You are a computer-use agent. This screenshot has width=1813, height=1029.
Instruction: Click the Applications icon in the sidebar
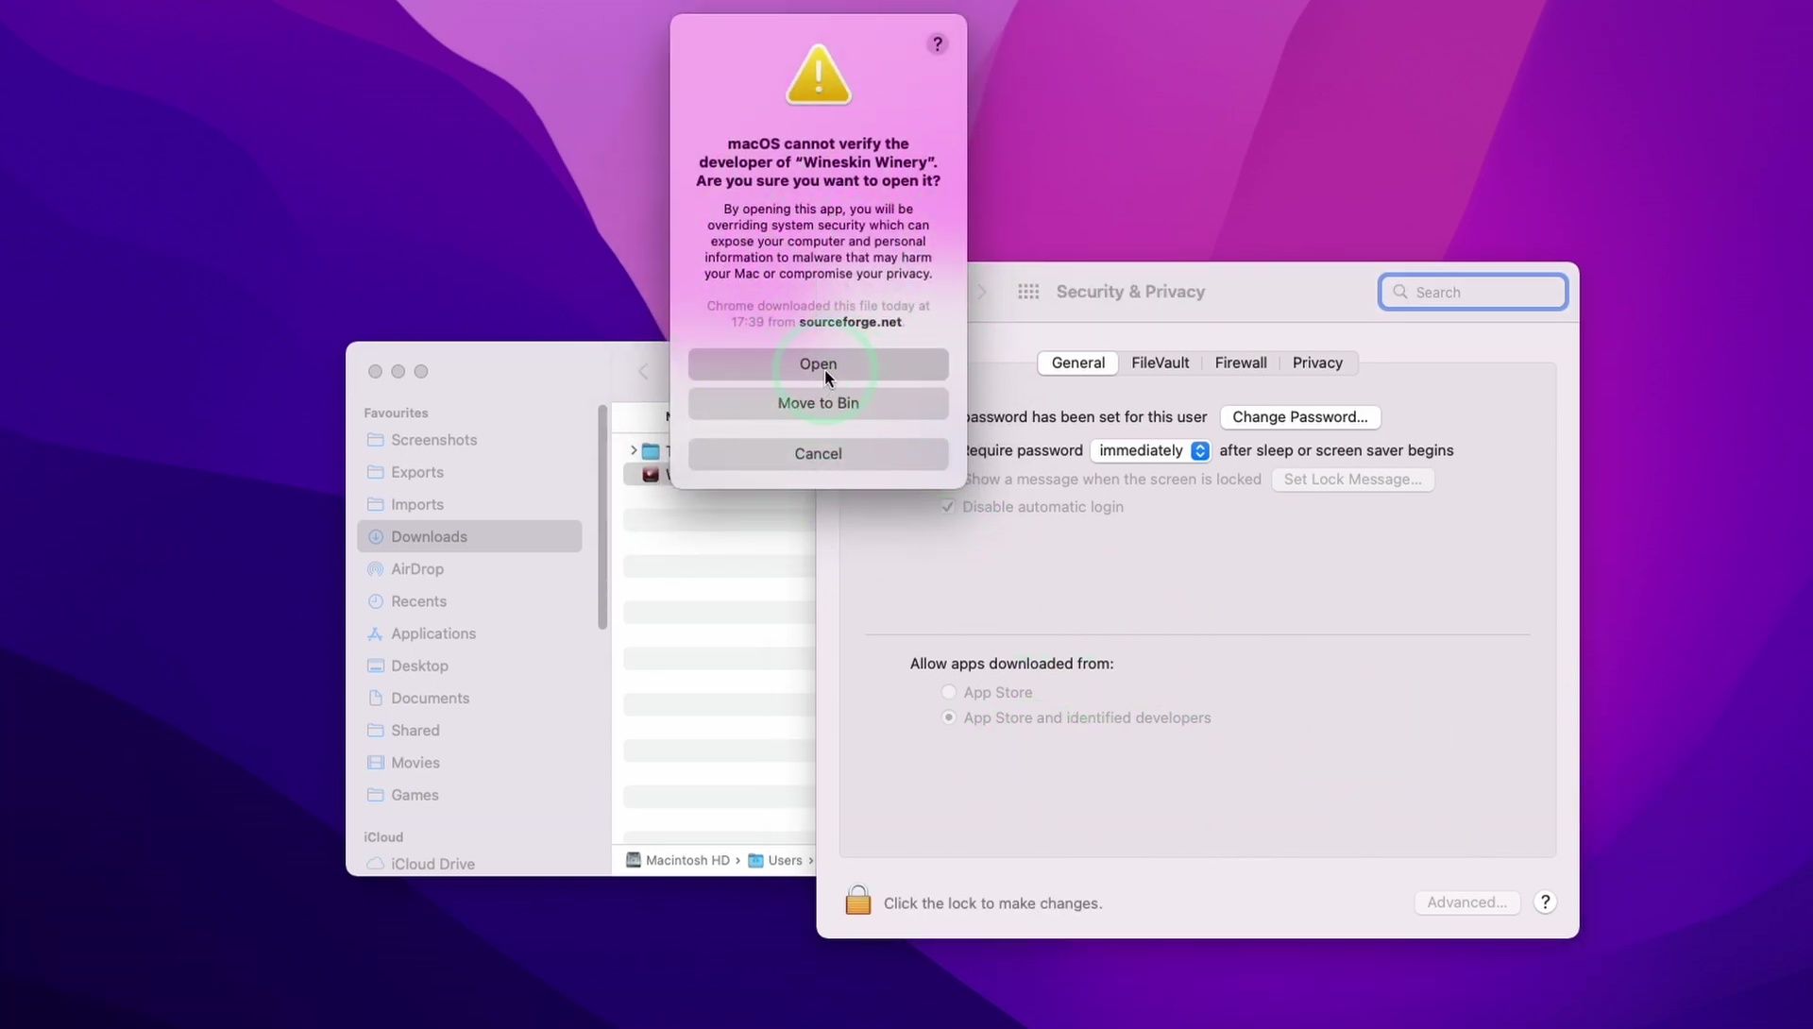coord(375,633)
